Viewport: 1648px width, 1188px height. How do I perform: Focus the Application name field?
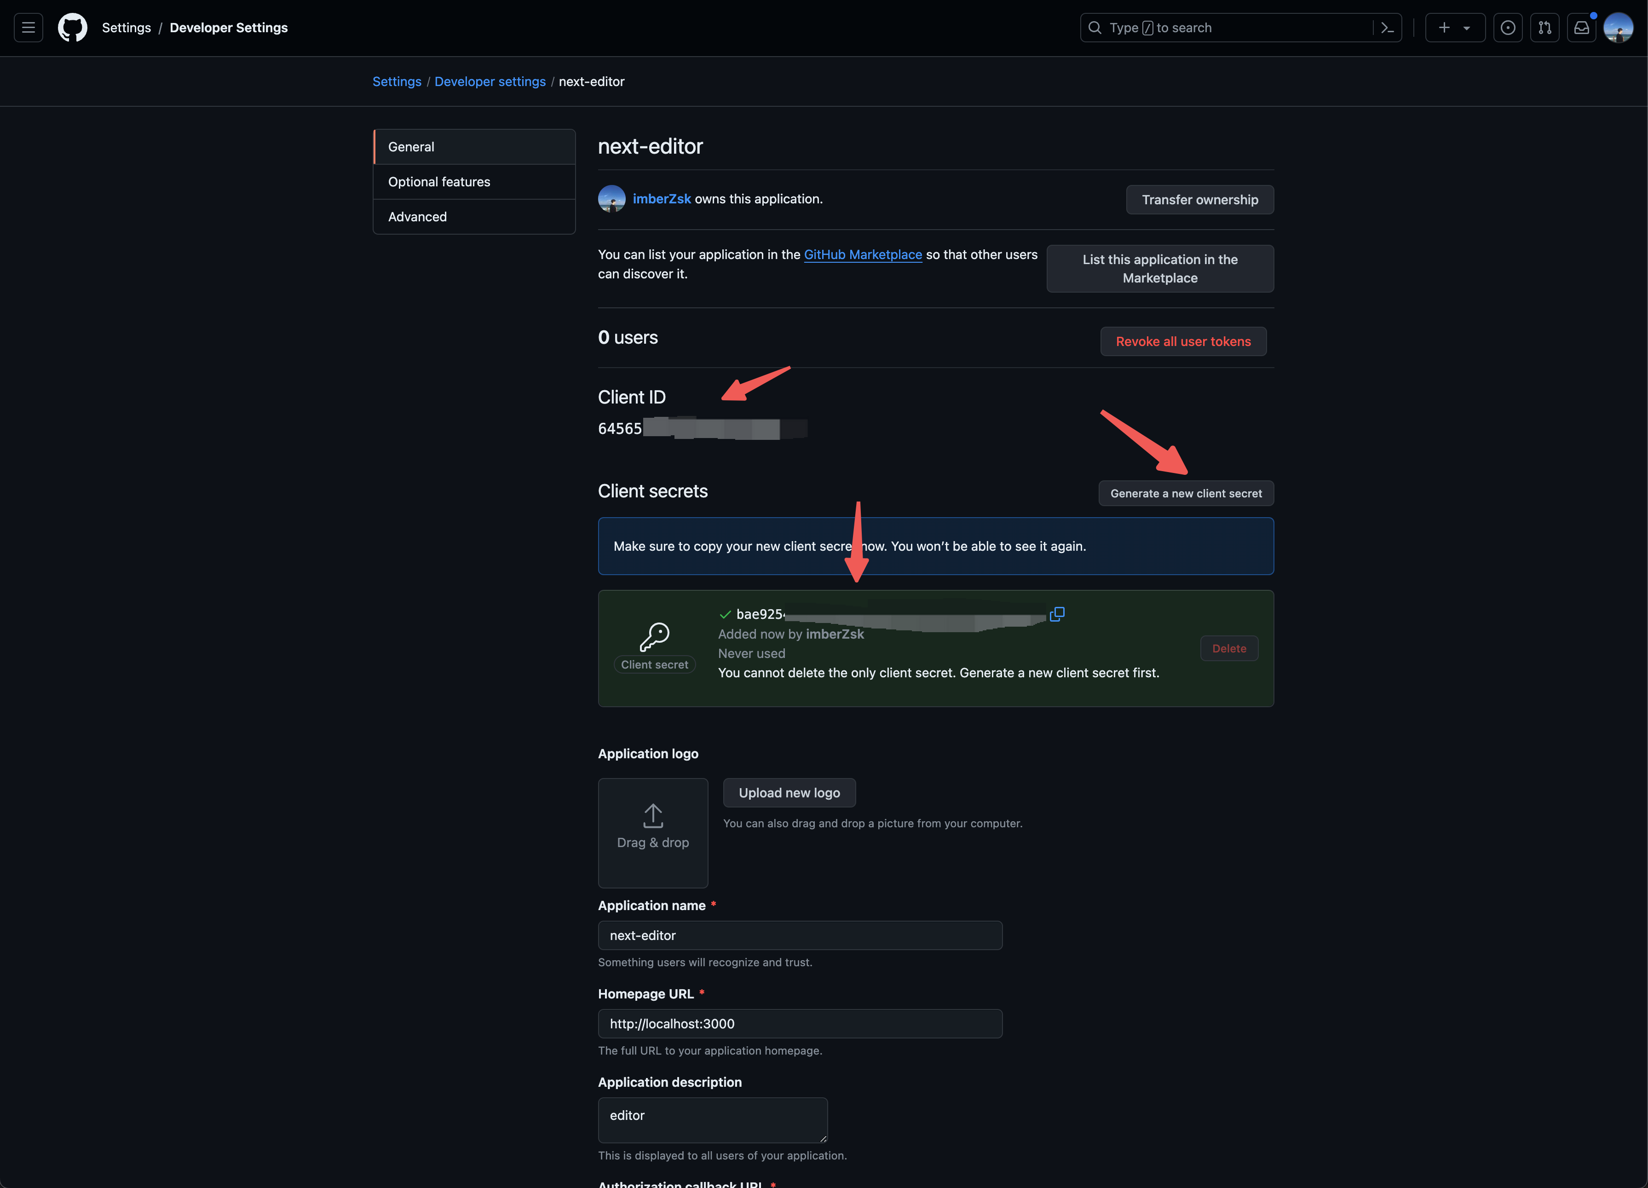click(800, 935)
